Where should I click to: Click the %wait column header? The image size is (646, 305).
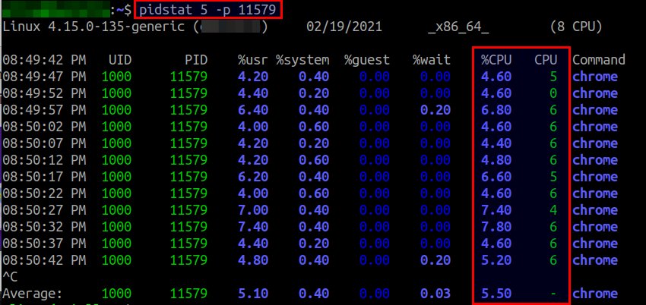[x=432, y=60]
